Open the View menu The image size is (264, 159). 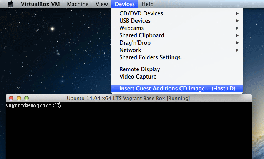pyautogui.click(x=101, y=4)
